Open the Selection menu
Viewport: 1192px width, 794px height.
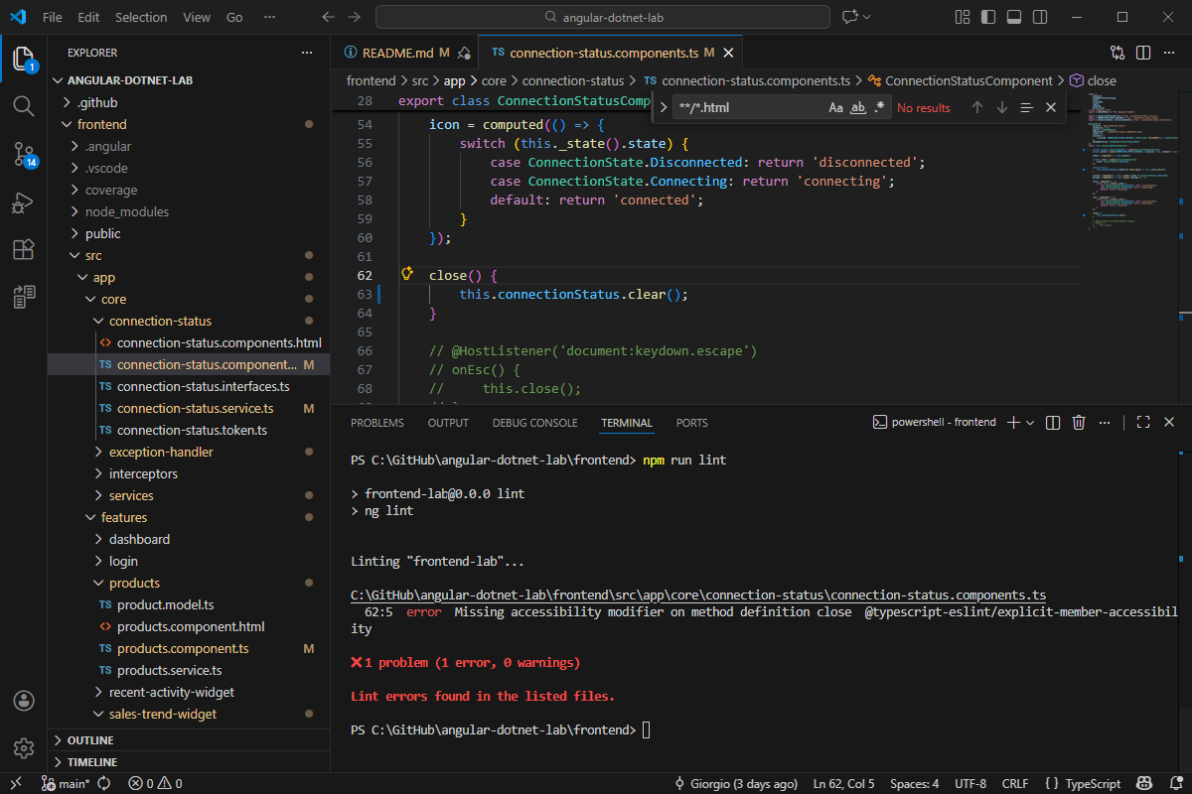[141, 17]
